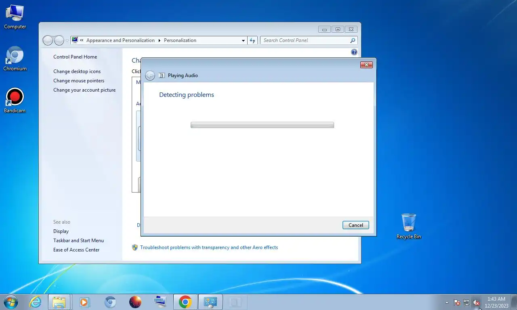Expand the address bar history dropdown
The width and height of the screenshot is (517, 310).
click(x=243, y=40)
